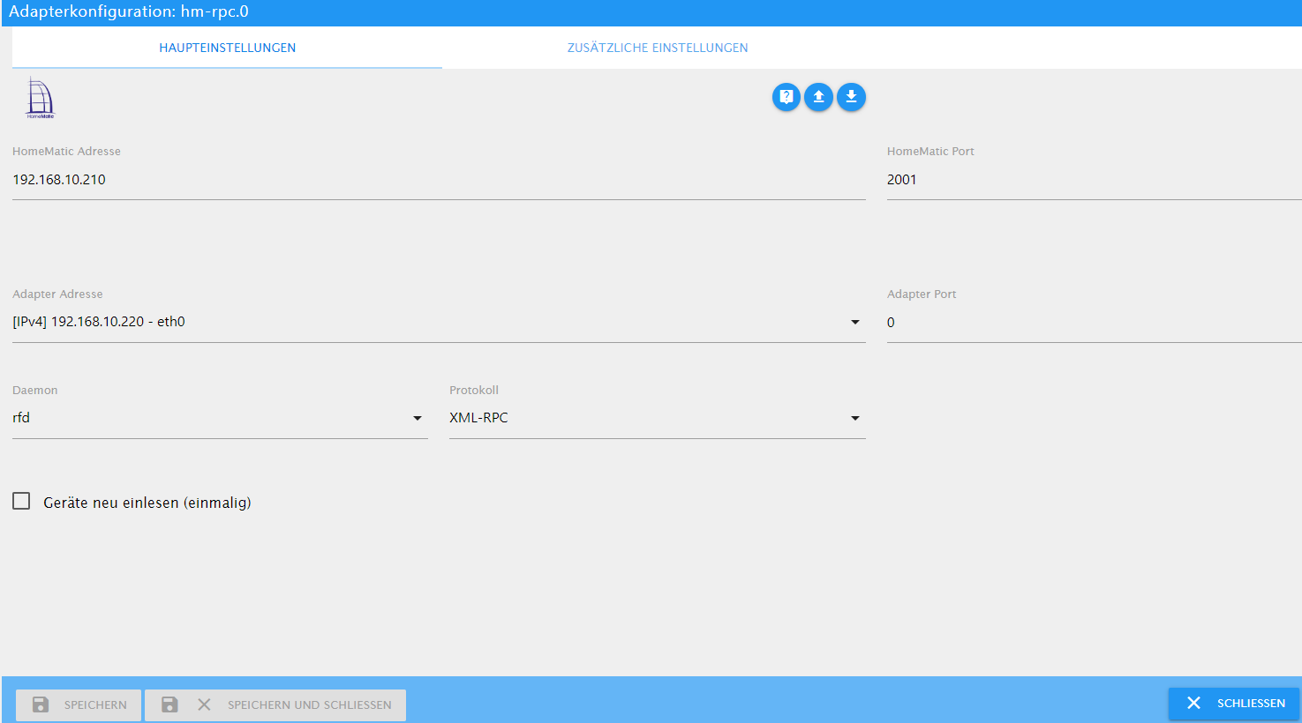Switch to Zusätzliche Einstellungen tab
The width and height of the screenshot is (1302, 723).
click(658, 48)
